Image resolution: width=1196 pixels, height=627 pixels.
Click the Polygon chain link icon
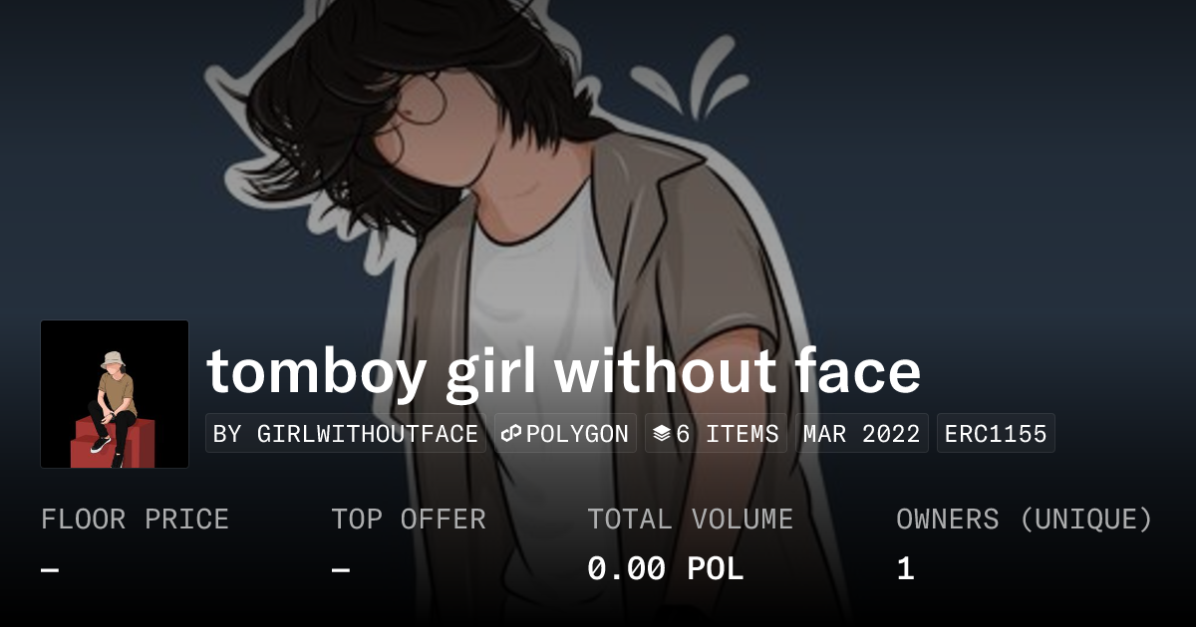(x=512, y=434)
